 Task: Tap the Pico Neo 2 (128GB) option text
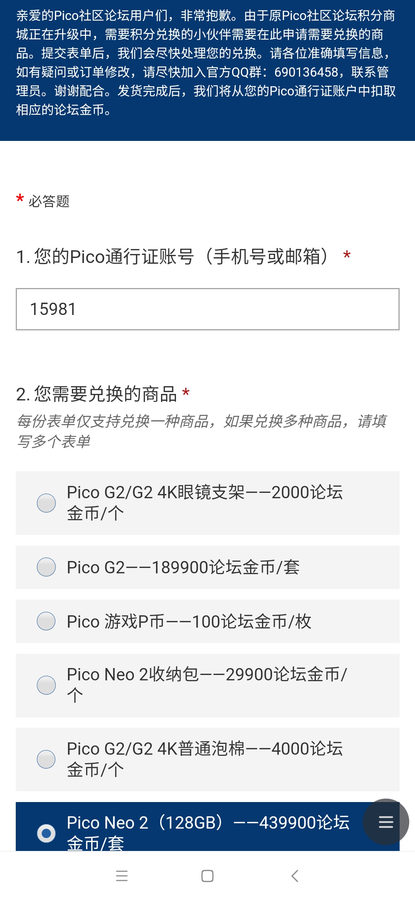tap(207, 832)
